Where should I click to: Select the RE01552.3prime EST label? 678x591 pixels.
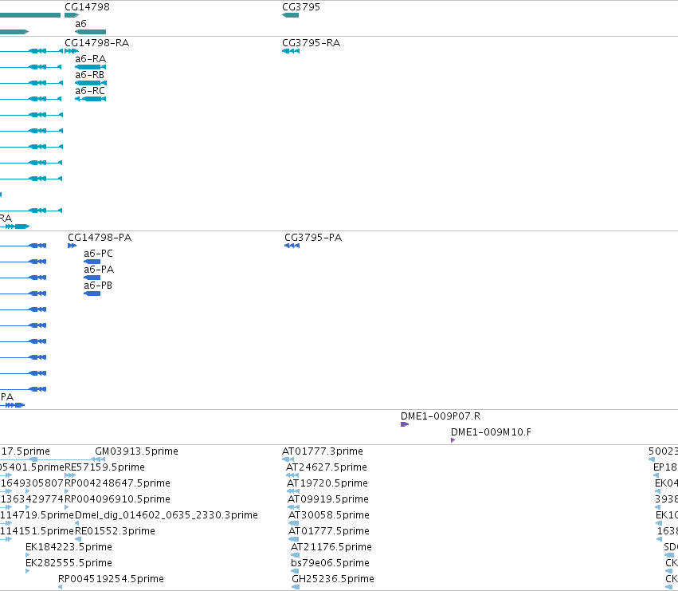[115, 531]
